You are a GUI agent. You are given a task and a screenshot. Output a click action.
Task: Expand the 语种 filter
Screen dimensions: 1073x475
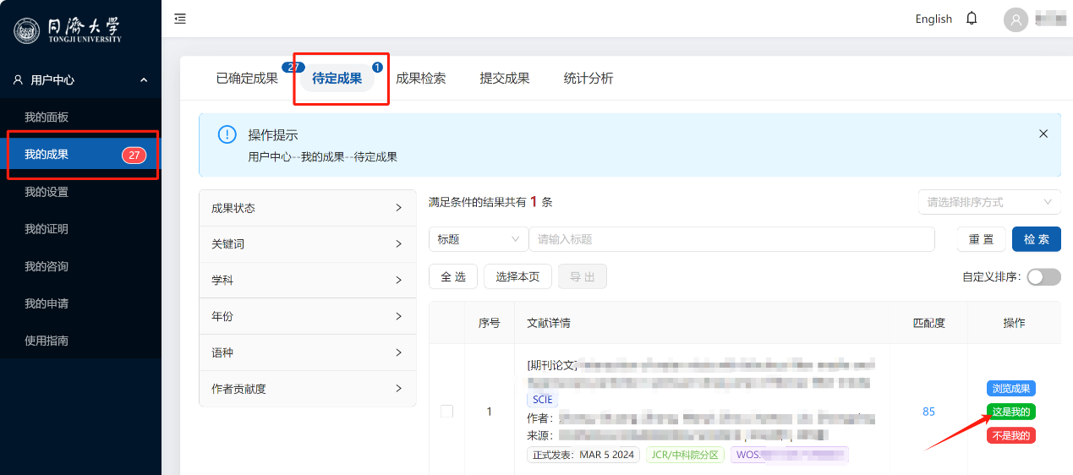pyautogui.click(x=307, y=352)
